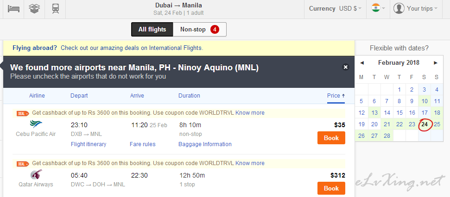Switch to All flights toggle
The height and width of the screenshot is (197, 450).
[x=152, y=30]
